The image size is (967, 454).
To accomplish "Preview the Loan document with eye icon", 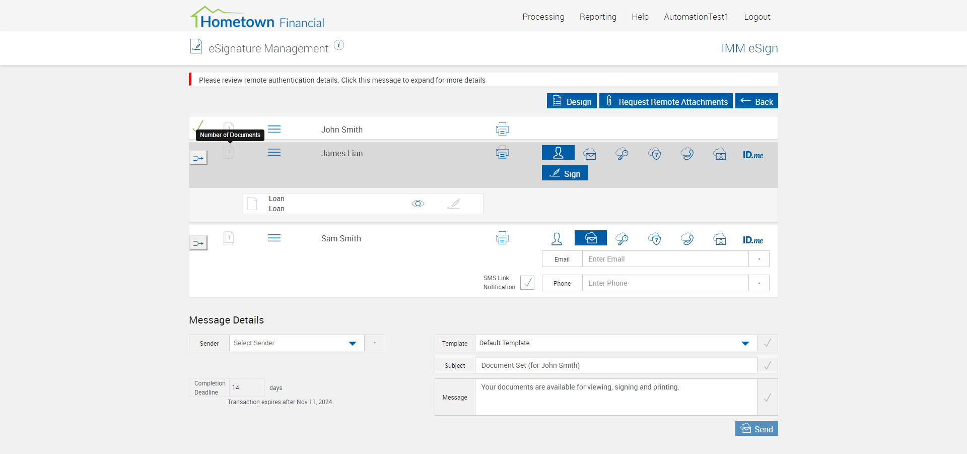I will pos(418,204).
